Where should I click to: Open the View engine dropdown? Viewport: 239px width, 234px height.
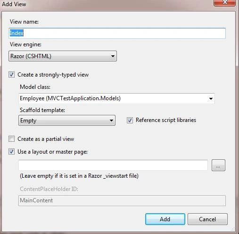pos(63,56)
